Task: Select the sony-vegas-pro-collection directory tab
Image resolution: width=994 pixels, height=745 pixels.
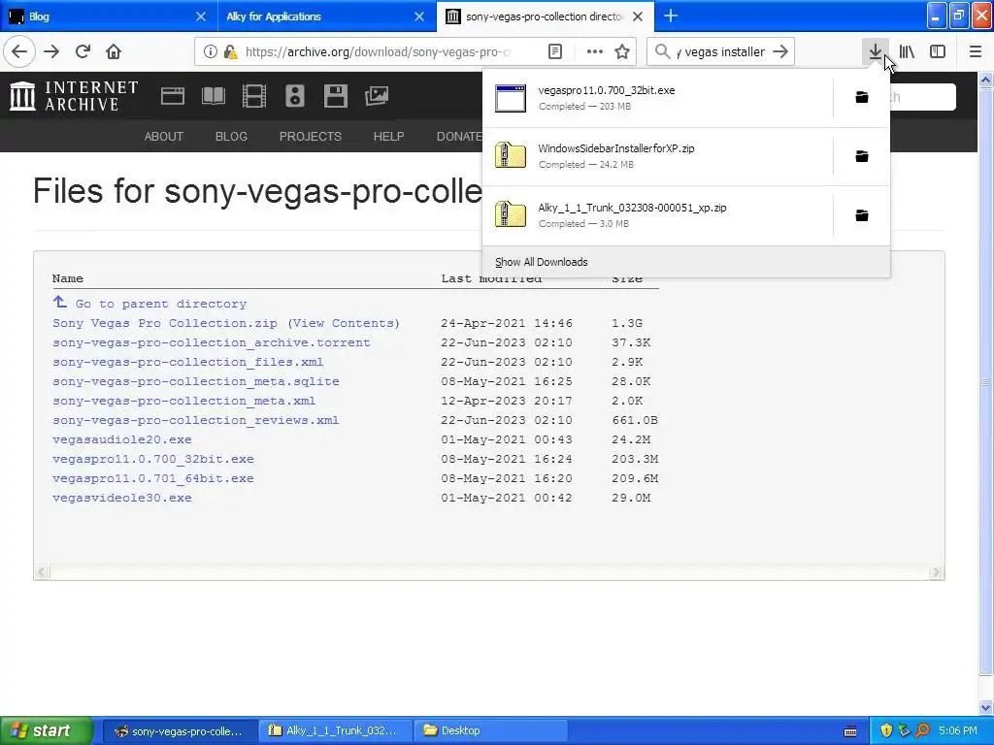Action: point(544,16)
